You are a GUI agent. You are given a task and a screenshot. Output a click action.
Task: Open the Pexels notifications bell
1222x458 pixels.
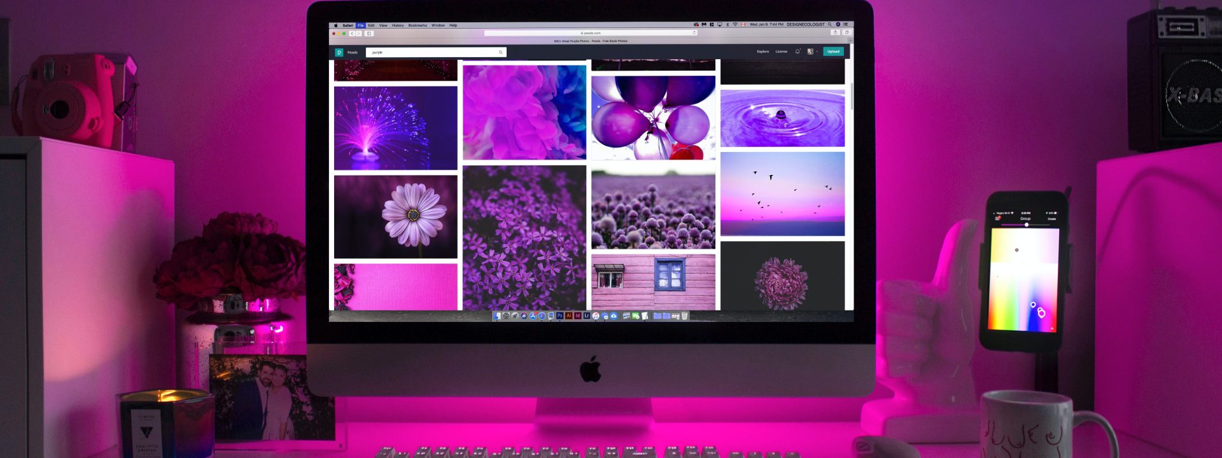[797, 52]
